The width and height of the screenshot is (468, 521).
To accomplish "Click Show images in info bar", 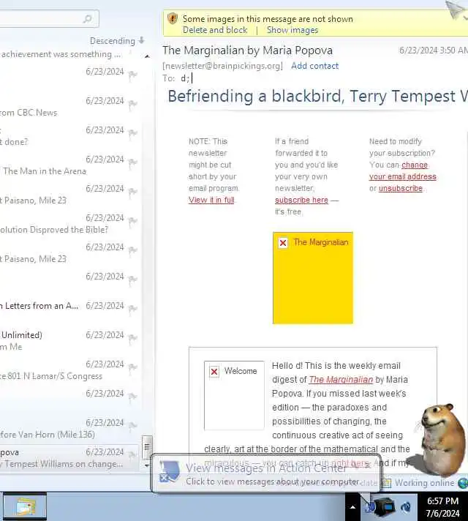I will [292, 30].
